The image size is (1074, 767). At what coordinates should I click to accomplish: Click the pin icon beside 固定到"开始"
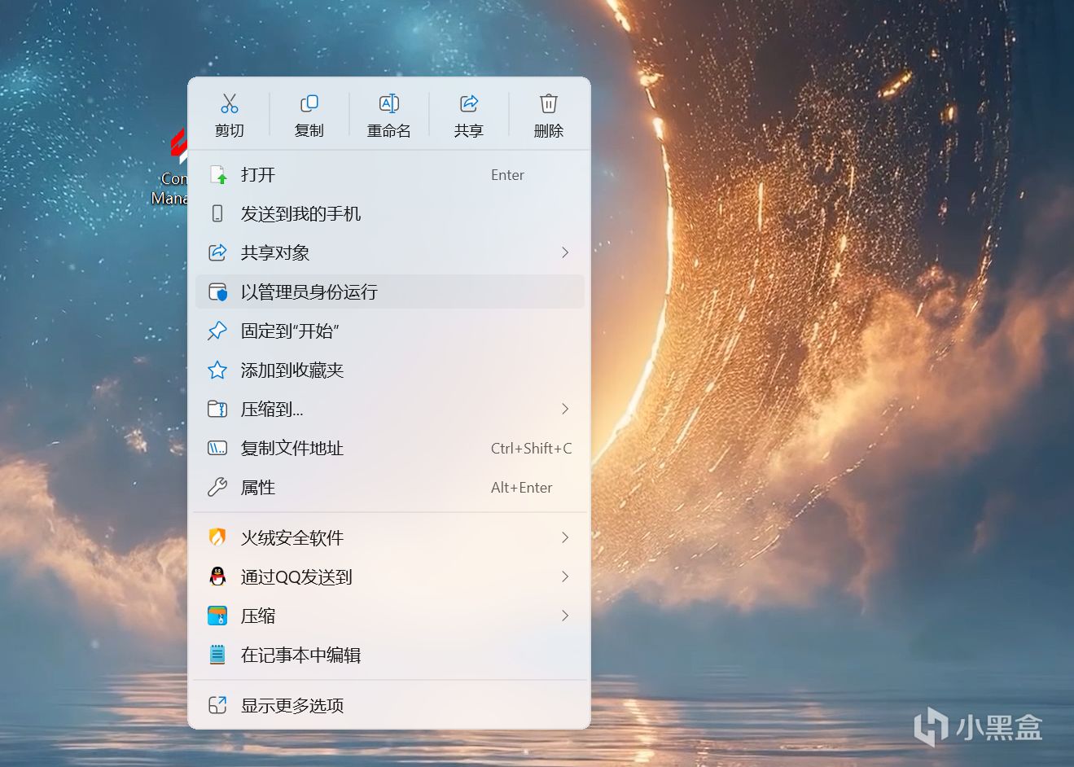pyautogui.click(x=217, y=331)
